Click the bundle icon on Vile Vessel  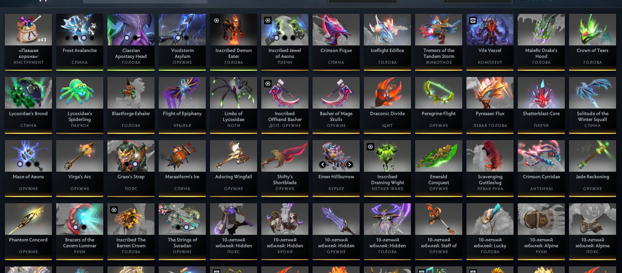(x=473, y=20)
